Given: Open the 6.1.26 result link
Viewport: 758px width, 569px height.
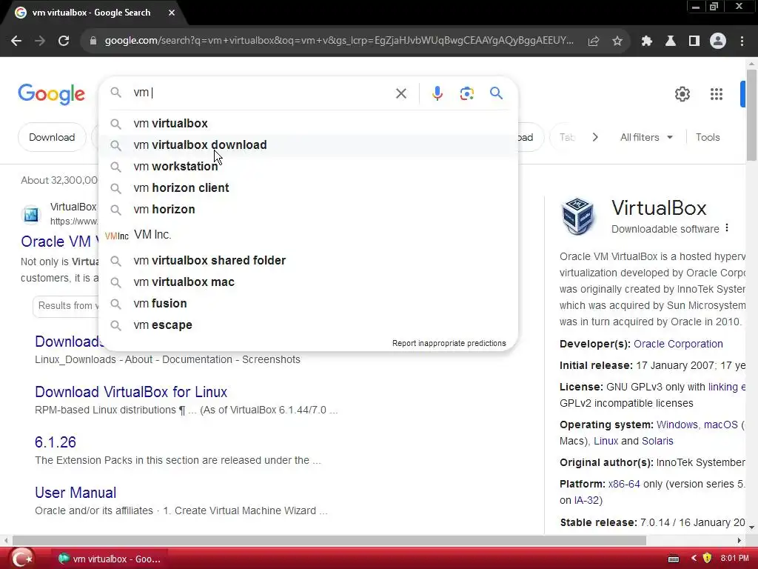Looking at the screenshot, I should [x=56, y=442].
